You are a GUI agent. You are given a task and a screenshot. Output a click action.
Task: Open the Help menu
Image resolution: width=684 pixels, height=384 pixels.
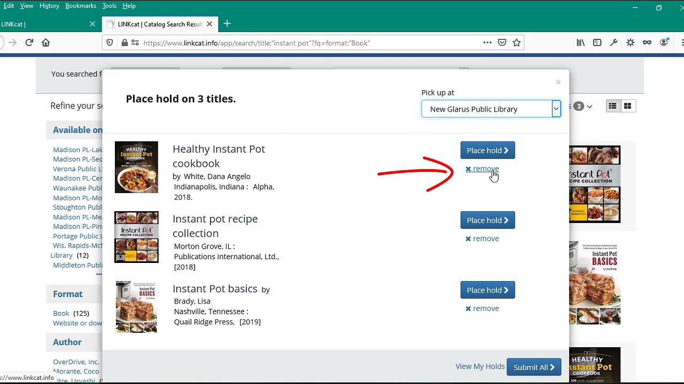tap(129, 6)
